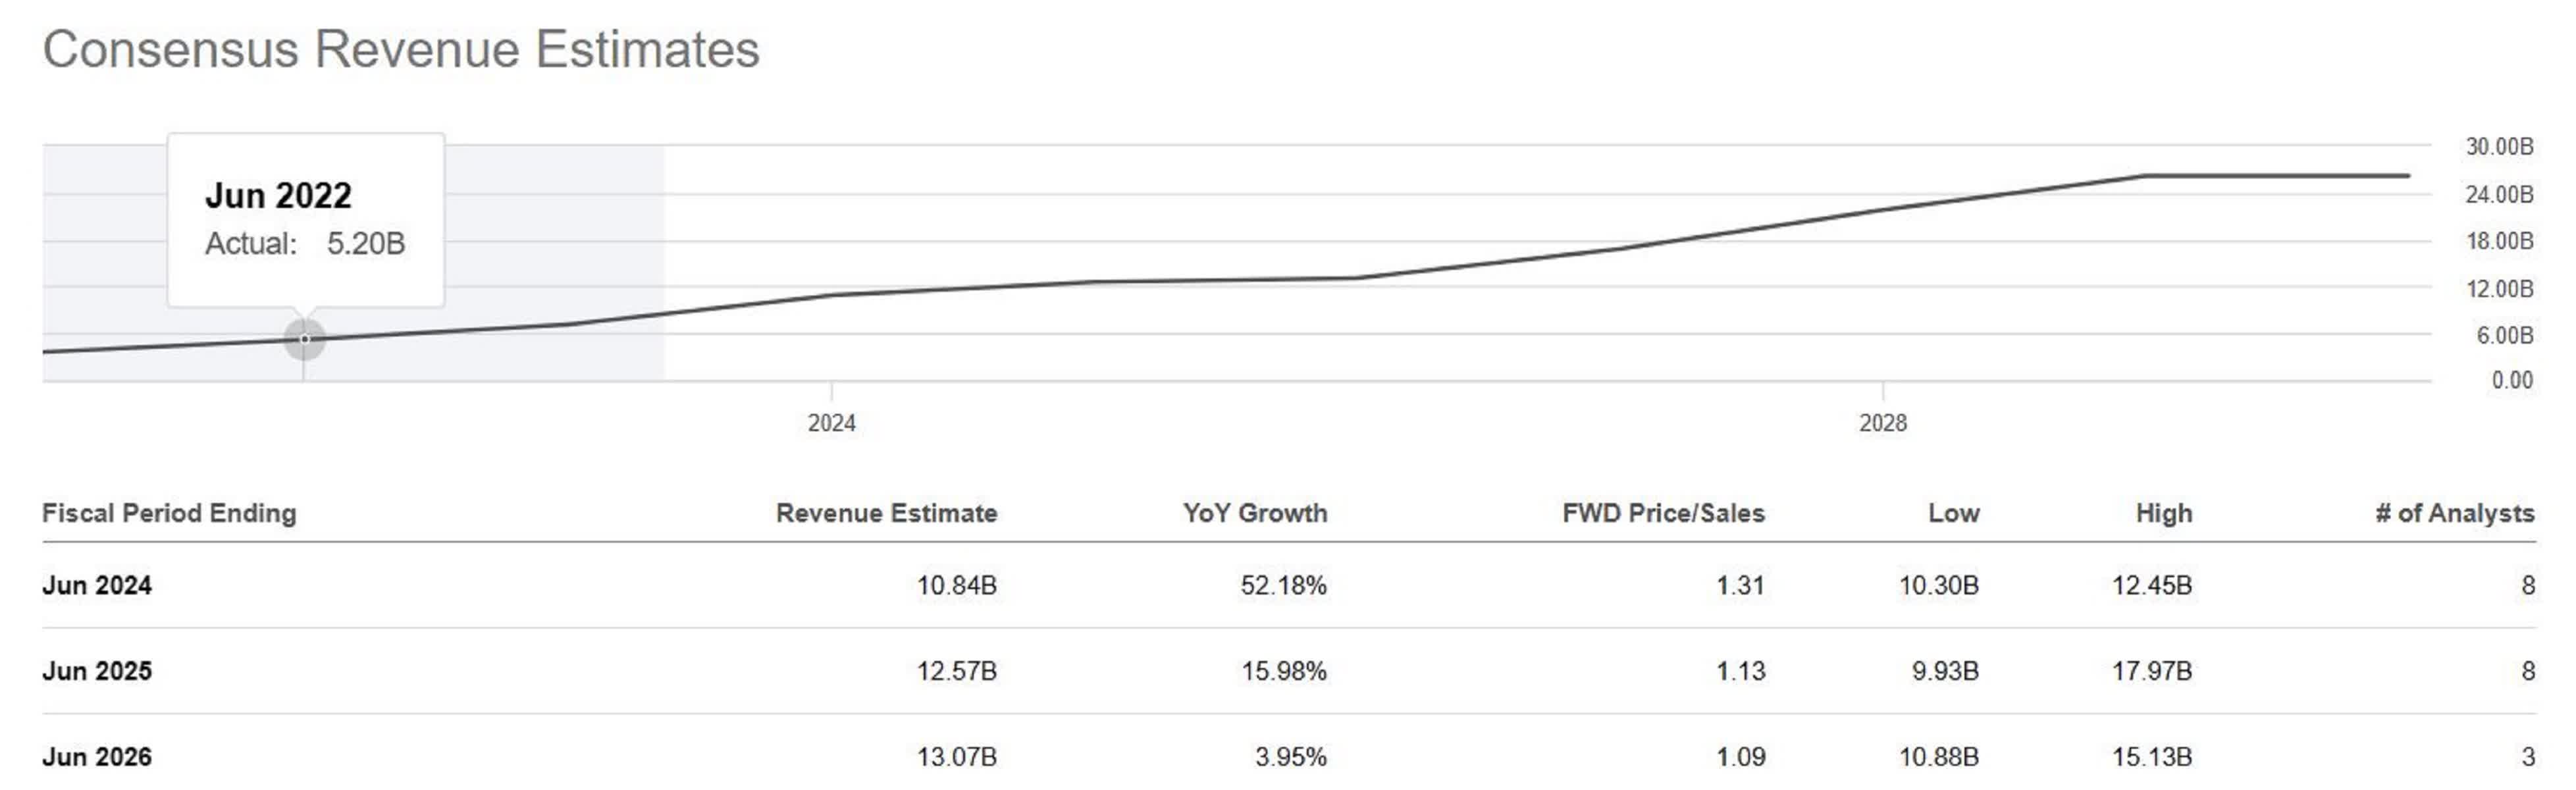Select the Fiscal Period Ending column header
This screenshot has width=2576, height=790.
point(169,513)
